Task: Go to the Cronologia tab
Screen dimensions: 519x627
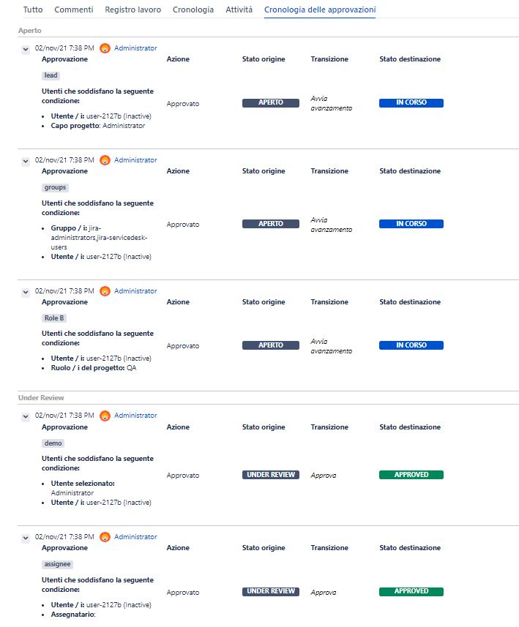Action: pyautogui.click(x=193, y=10)
